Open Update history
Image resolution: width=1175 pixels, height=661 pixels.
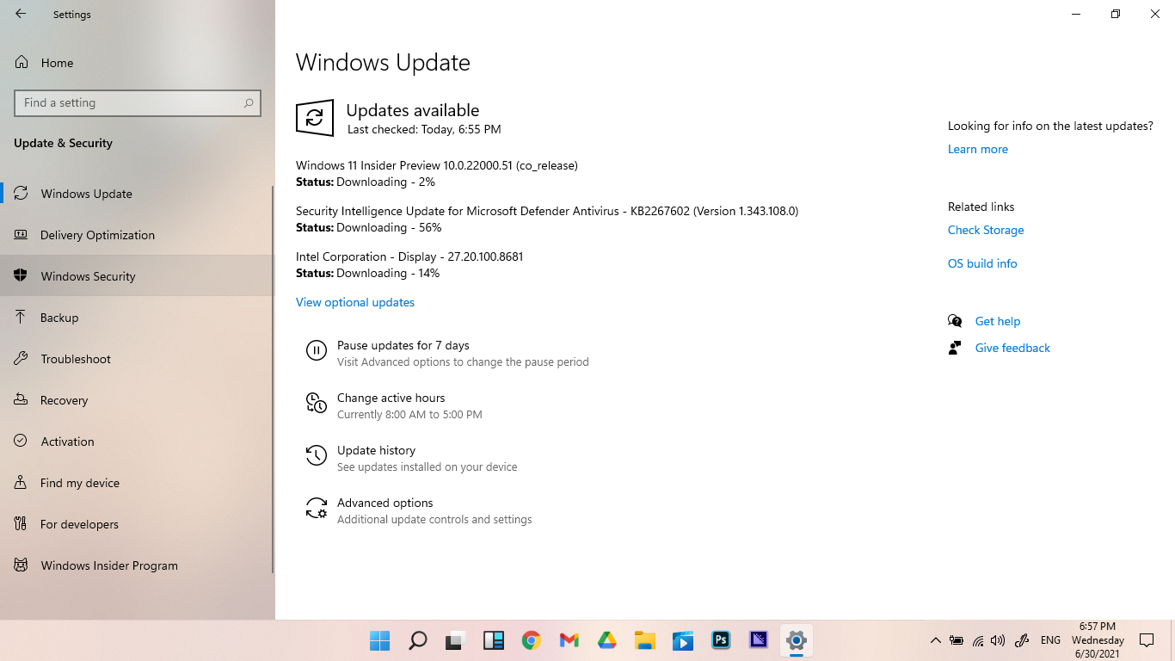point(376,450)
